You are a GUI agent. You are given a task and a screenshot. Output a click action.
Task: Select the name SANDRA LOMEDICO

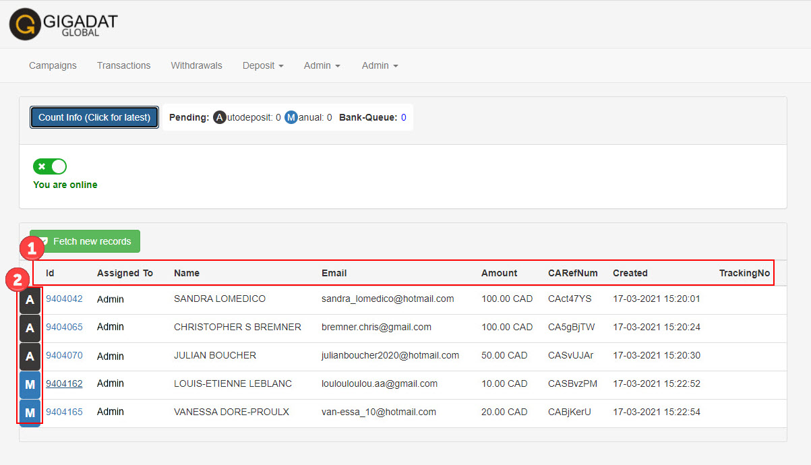[x=220, y=299]
